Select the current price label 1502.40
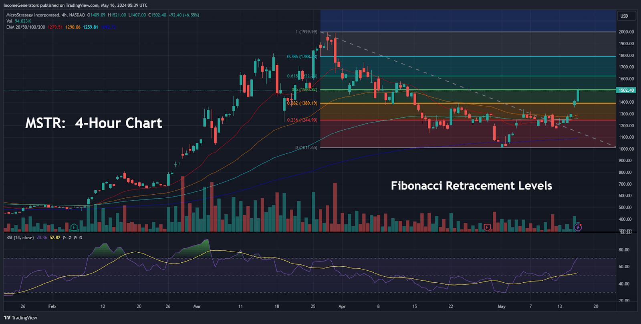Screen dimensions: 641x324 point(626,90)
